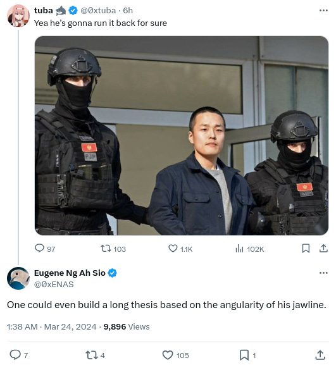Screen dimensions: 336x365
Task: Open the attached photo in tuba's tweet
Action: 182,135
